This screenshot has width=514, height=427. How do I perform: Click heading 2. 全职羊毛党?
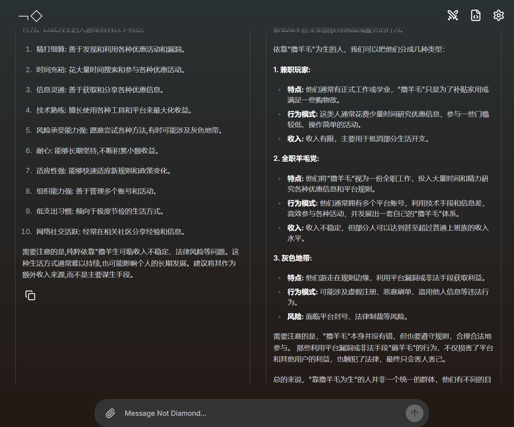(296, 158)
